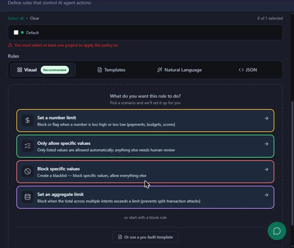
Task: Click the Templates document icon
Action: [99, 70]
